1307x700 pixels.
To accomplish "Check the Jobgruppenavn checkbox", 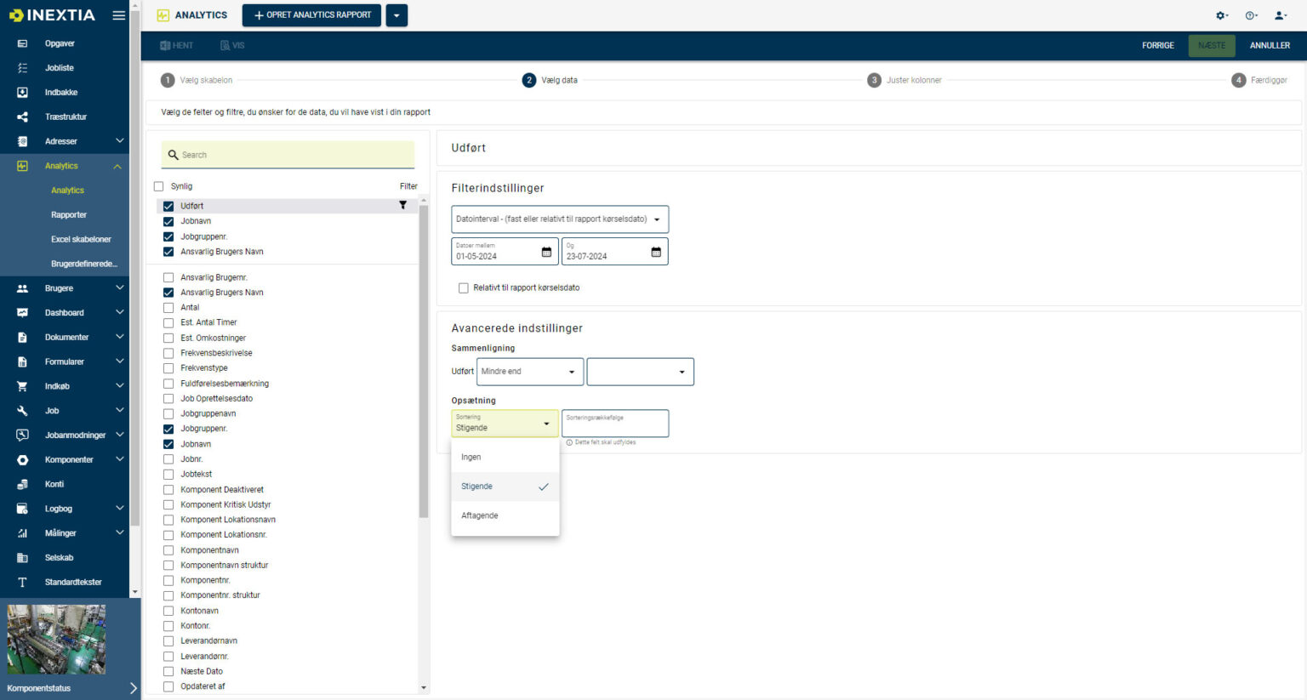I will pos(168,414).
